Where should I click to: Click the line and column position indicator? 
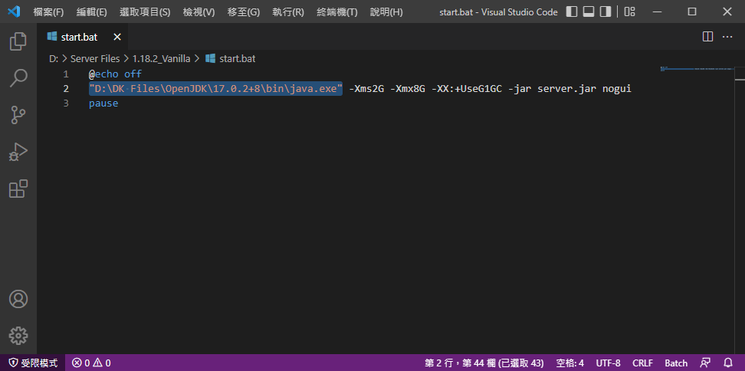[484, 363]
